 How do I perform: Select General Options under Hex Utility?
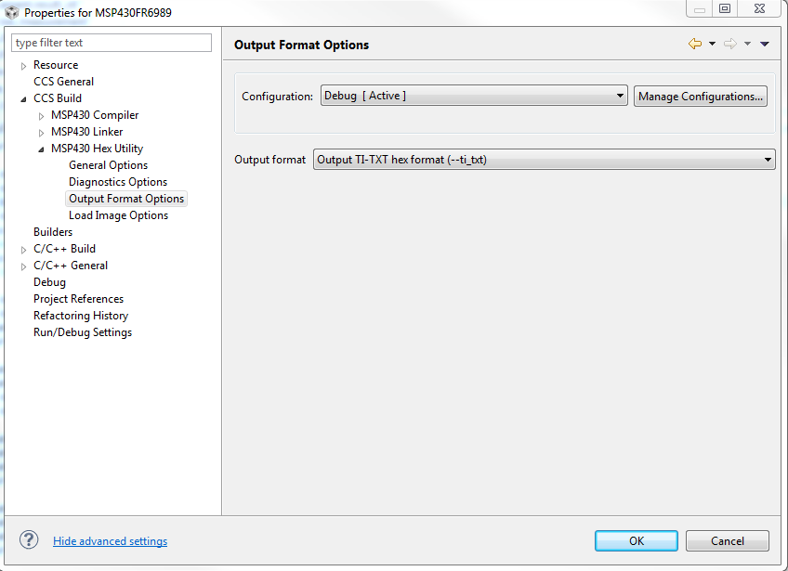(108, 165)
